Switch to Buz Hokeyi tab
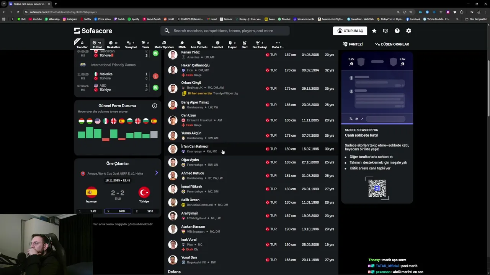 pos(260,45)
